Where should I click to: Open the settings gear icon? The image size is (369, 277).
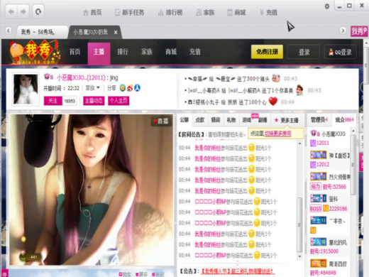coord(327,6)
